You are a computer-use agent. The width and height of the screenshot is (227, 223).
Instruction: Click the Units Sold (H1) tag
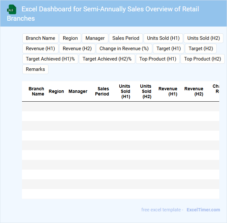pyautogui.click(x=163, y=38)
